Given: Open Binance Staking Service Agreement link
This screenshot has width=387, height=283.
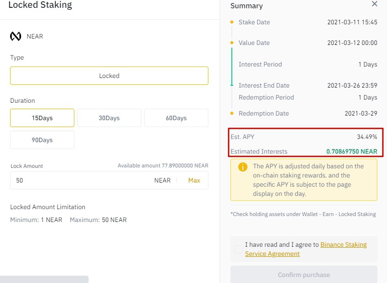Looking at the screenshot, I should (306, 249).
